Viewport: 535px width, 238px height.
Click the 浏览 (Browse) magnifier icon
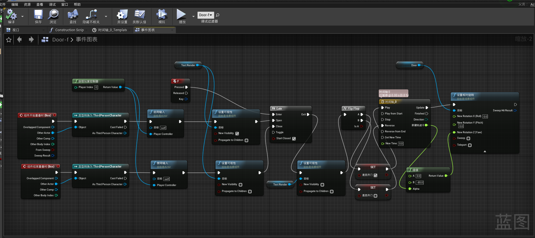tap(53, 15)
